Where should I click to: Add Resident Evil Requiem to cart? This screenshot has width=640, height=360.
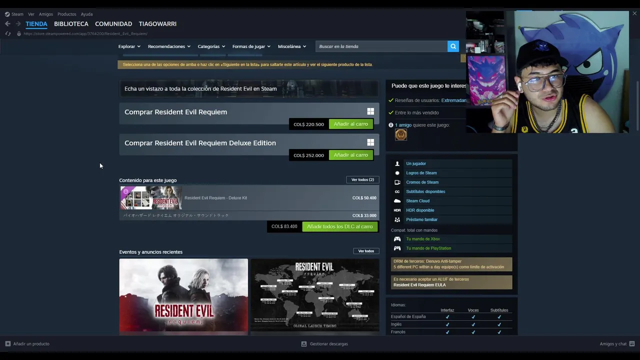click(350, 124)
